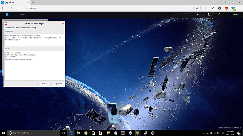This screenshot has width=243, height=136.
Task: Click inside the Trace text area
Action: click(34, 66)
